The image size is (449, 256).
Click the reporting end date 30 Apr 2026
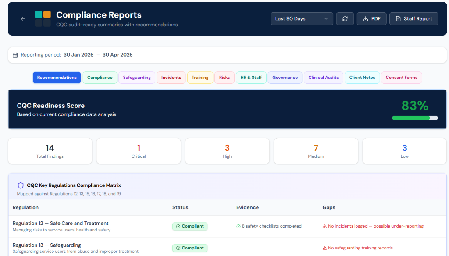pyautogui.click(x=118, y=55)
